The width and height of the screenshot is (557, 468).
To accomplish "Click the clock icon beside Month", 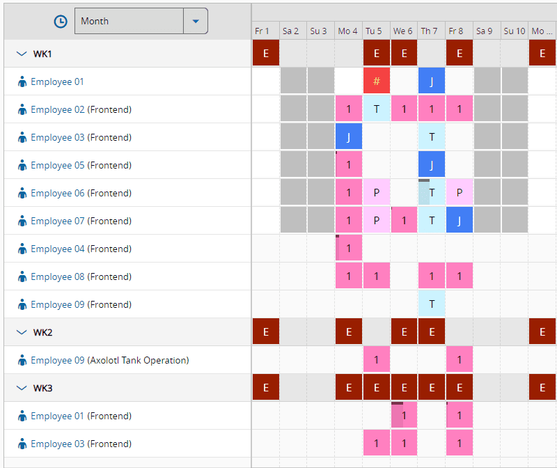I will click(x=61, y=21).
